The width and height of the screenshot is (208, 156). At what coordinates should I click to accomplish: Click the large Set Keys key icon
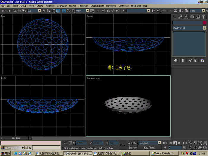point(122,145)
